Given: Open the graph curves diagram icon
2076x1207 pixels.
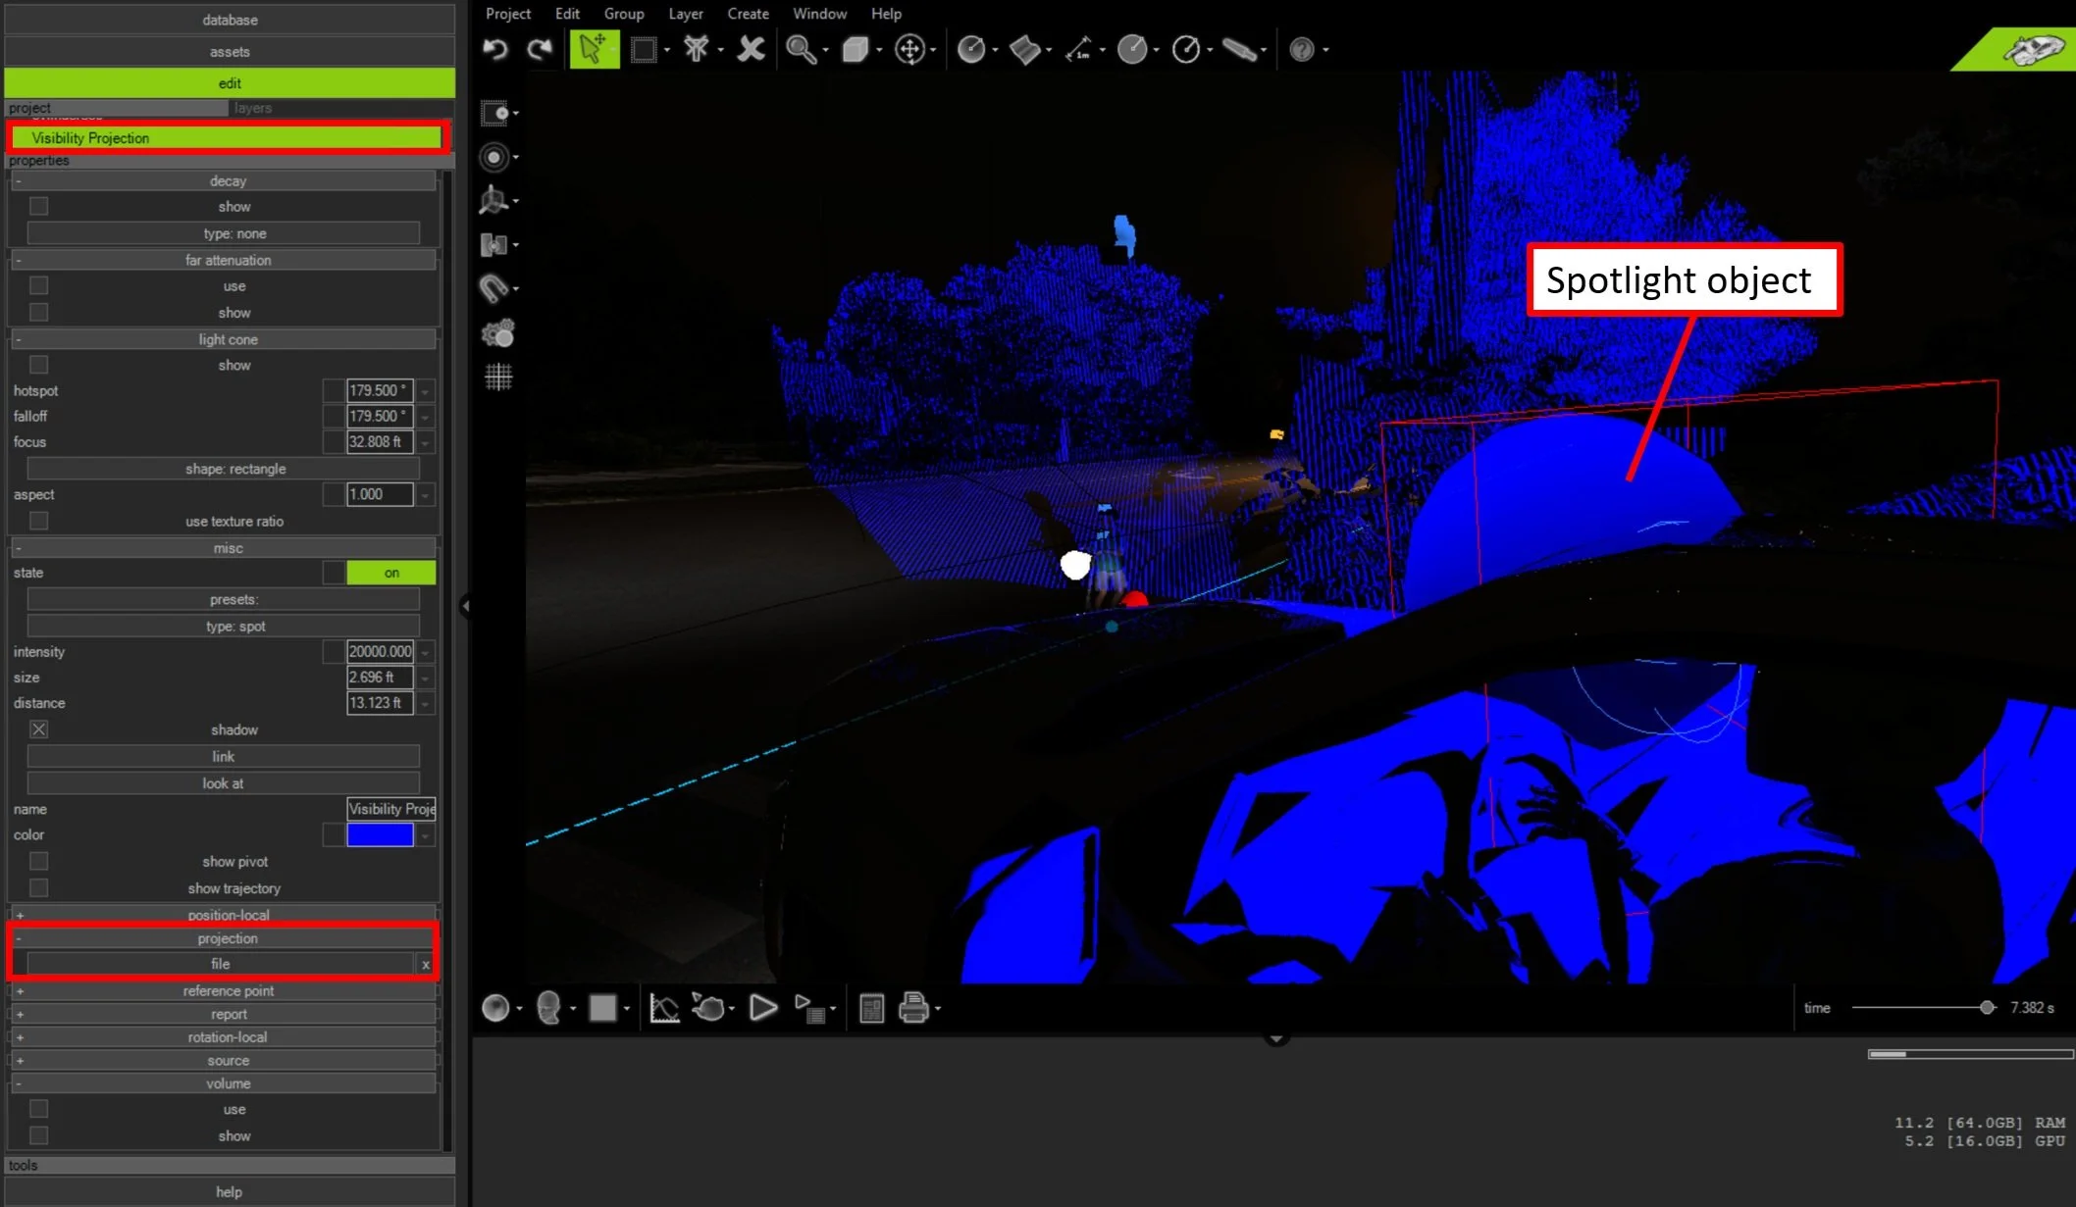Looking at the screenshot, I should (x=664, y=1007).
